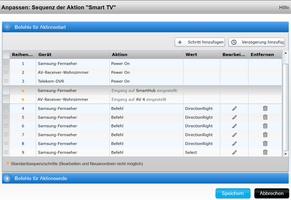Edit step 6 with the pencil icon
The width and height of the screenshot is (291, 200).
[x=235, y=126]
